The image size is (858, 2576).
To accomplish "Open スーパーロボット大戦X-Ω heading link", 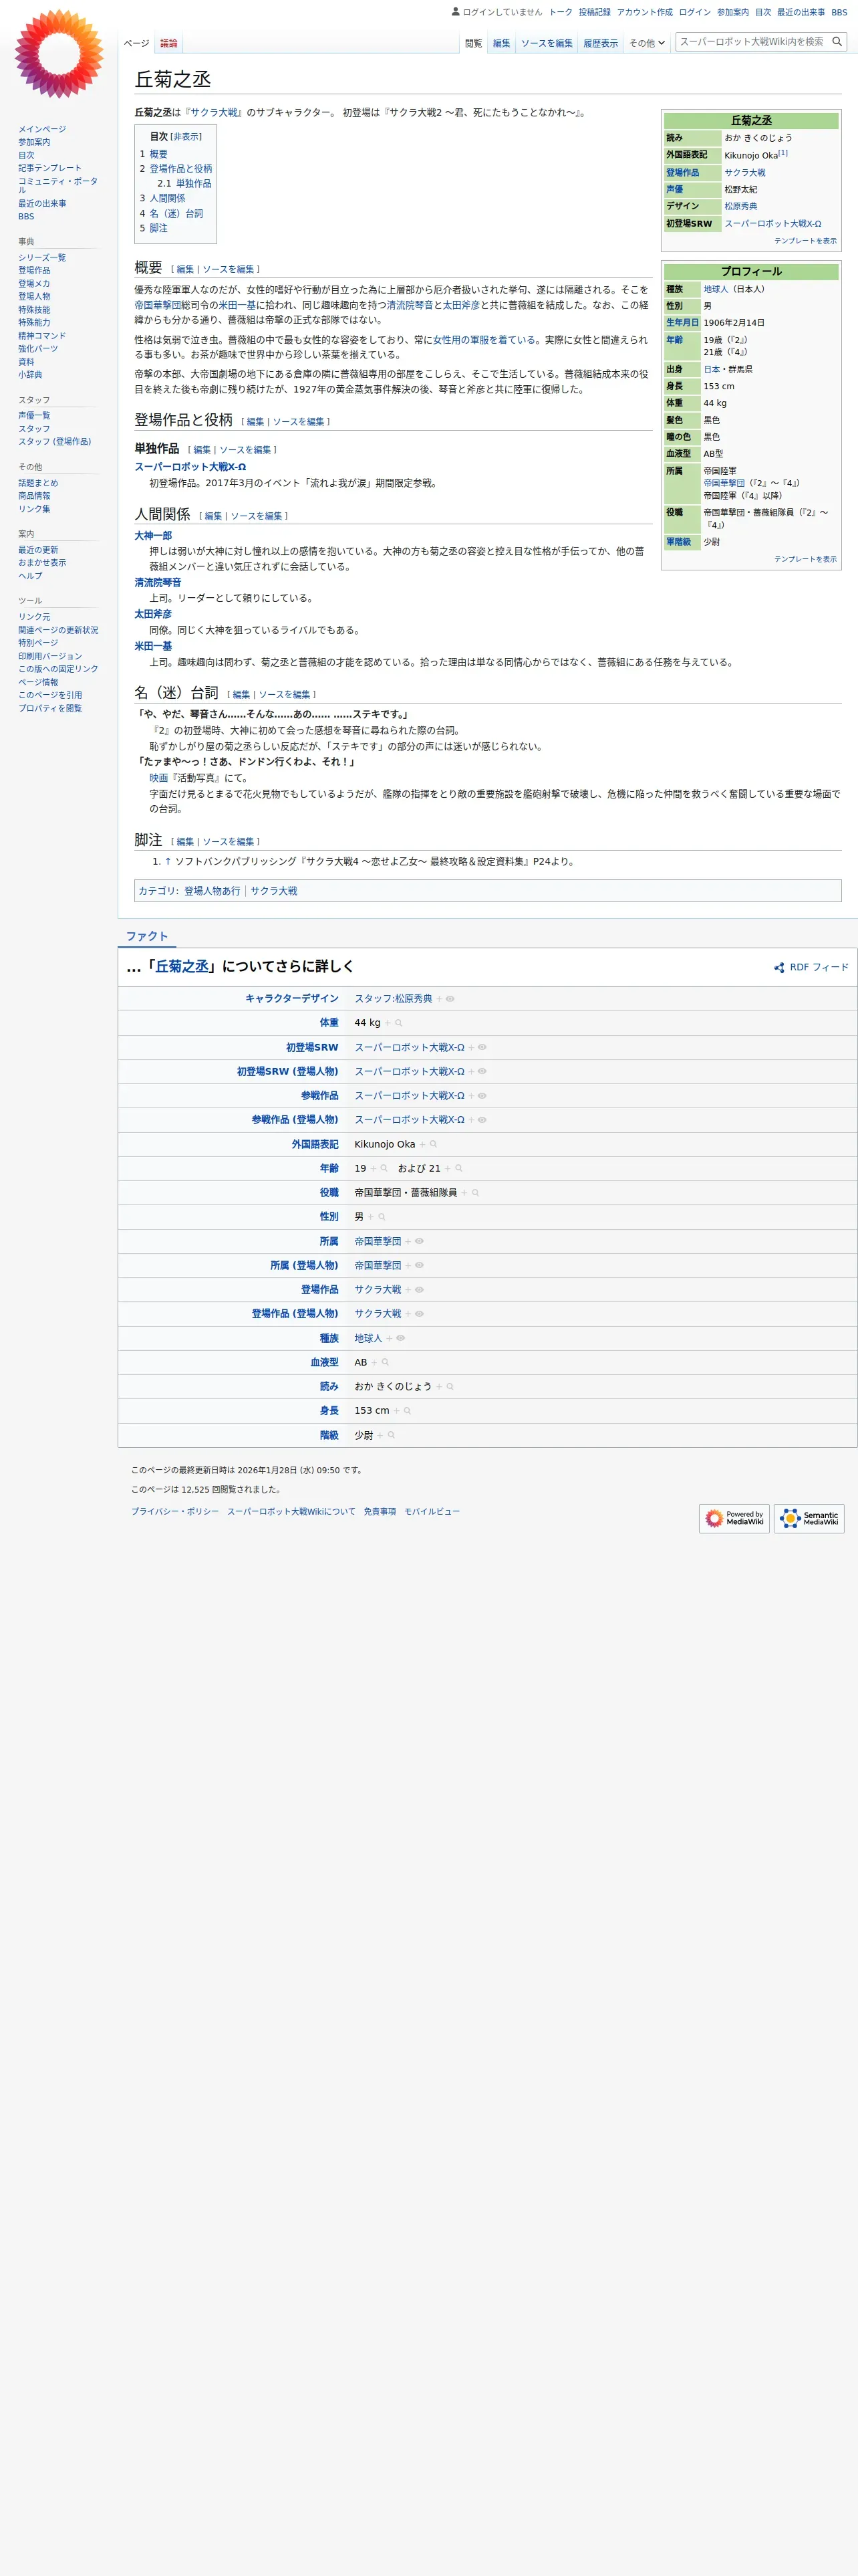I will (190, 467).
